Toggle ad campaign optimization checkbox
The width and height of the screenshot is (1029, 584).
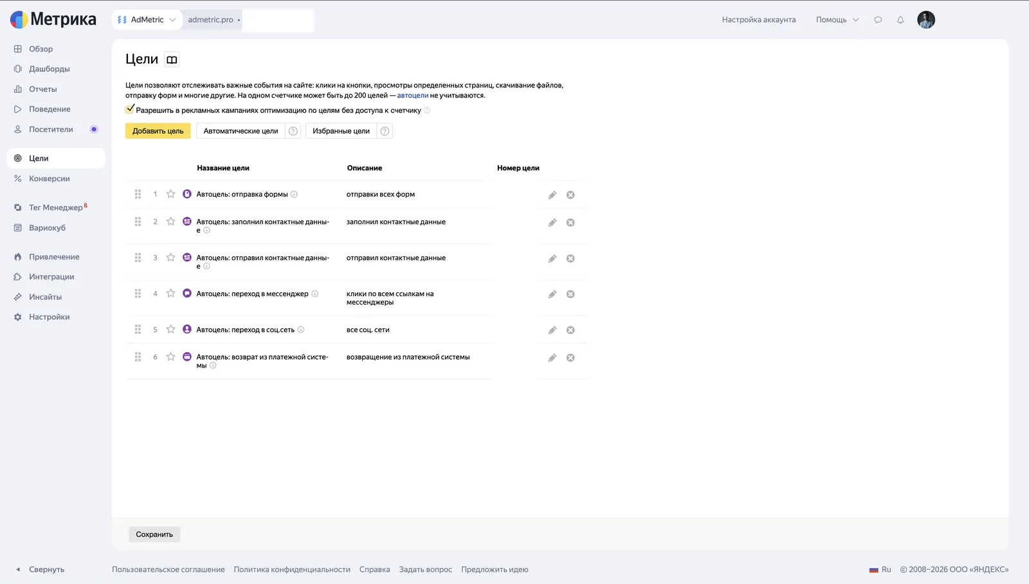coord(130,109)
